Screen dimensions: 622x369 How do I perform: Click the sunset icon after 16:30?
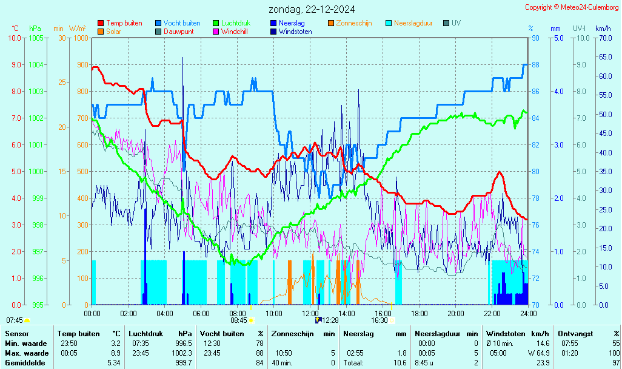pyautogui.click(x=392, y=320)
